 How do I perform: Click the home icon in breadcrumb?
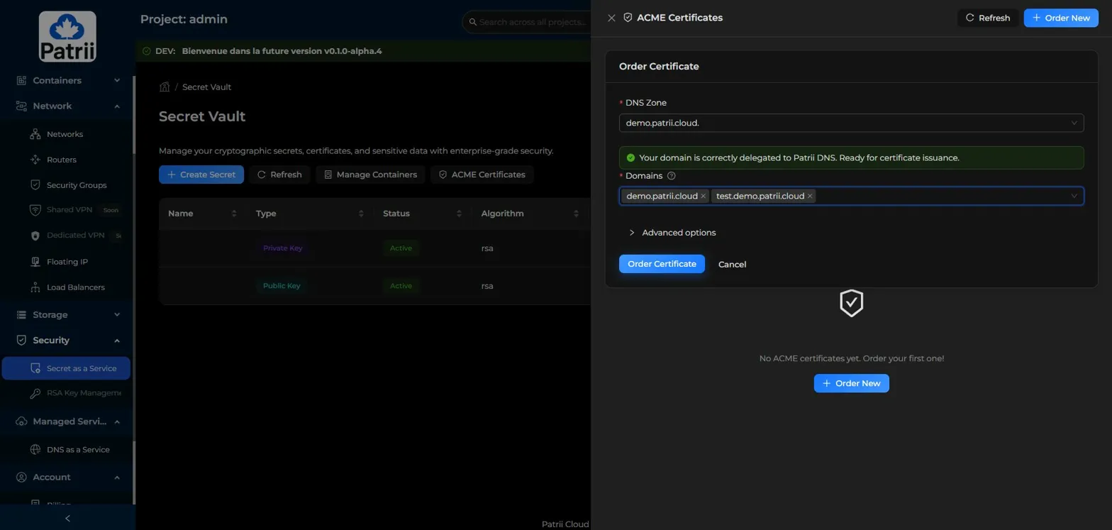point(165,87)
